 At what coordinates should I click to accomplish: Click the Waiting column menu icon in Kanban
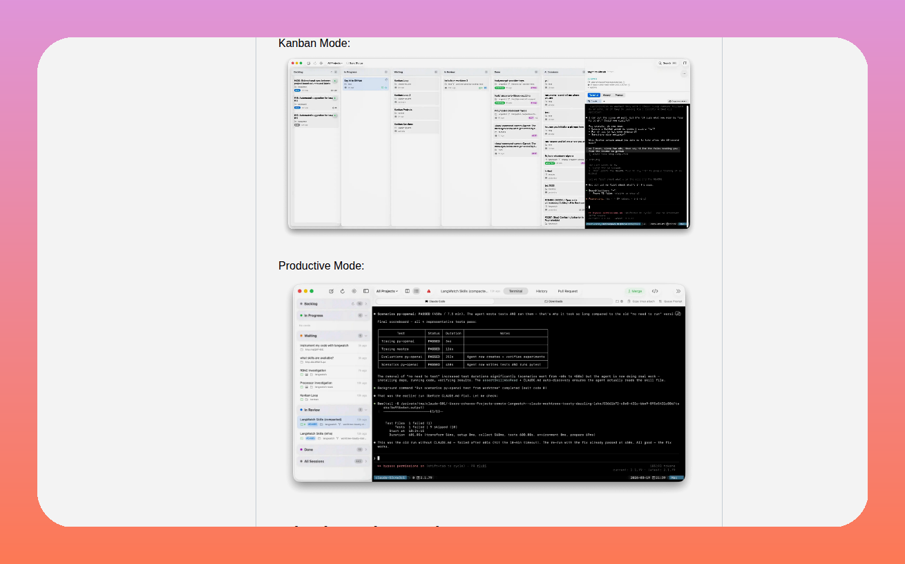pos(435,71)
